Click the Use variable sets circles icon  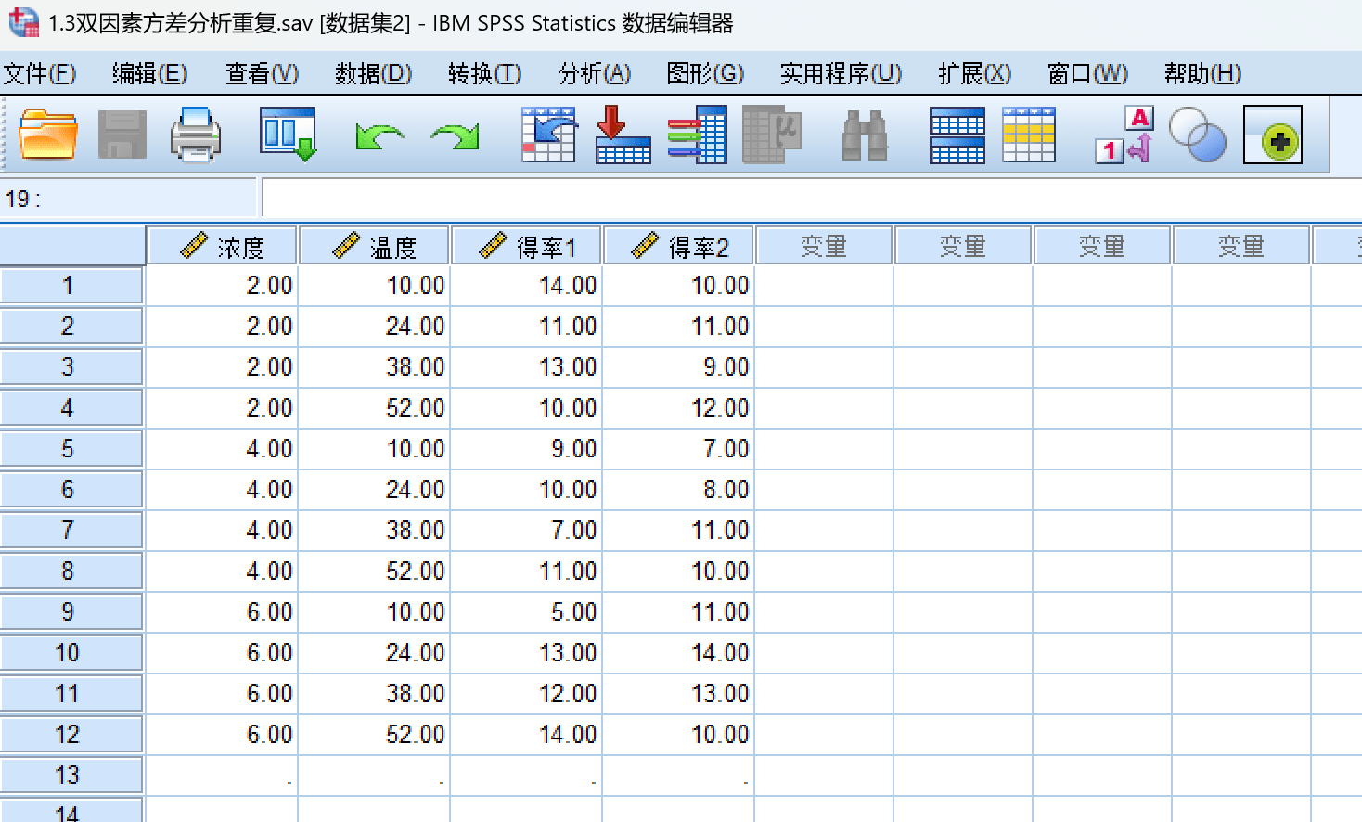[1197, 135]
